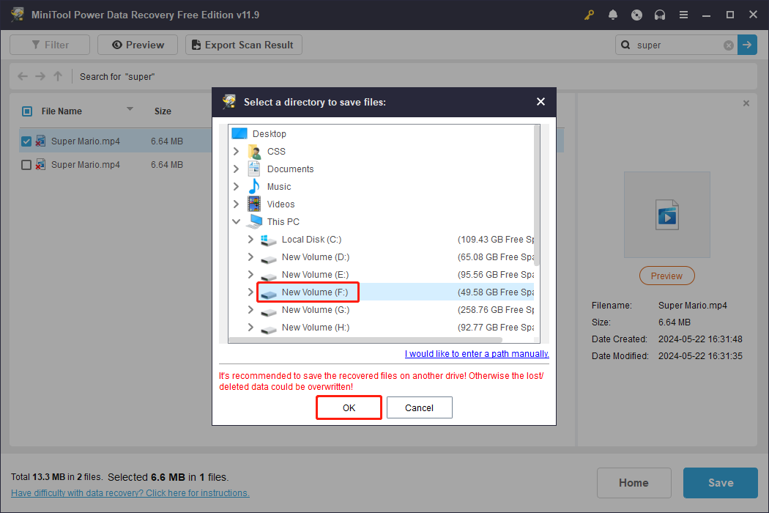Image resolution: width=769 pixels, height=513 pixels.
Task: Expand the Music node
Action: point(237,187)
